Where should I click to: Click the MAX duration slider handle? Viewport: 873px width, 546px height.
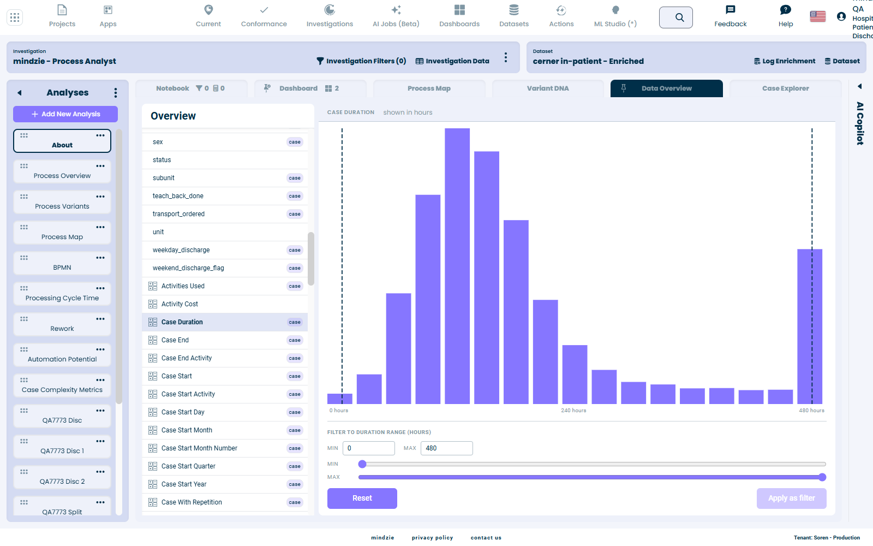[822, 477]
